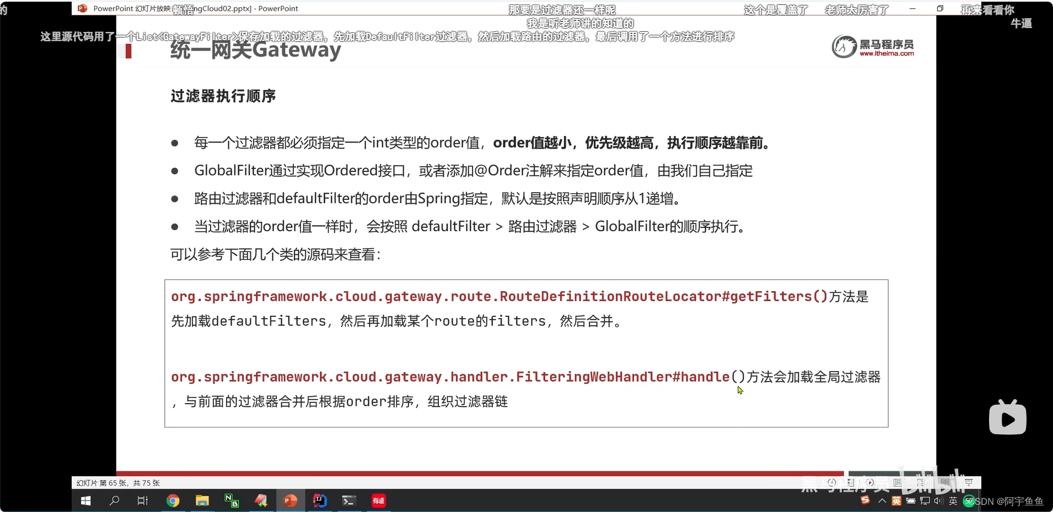1053x512 pixels.
Task: Open battery status in system tray
Action: (911, 500)
